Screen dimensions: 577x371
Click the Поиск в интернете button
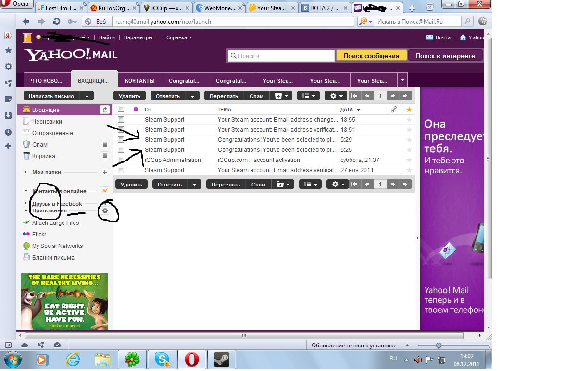(x=445, y=56)
